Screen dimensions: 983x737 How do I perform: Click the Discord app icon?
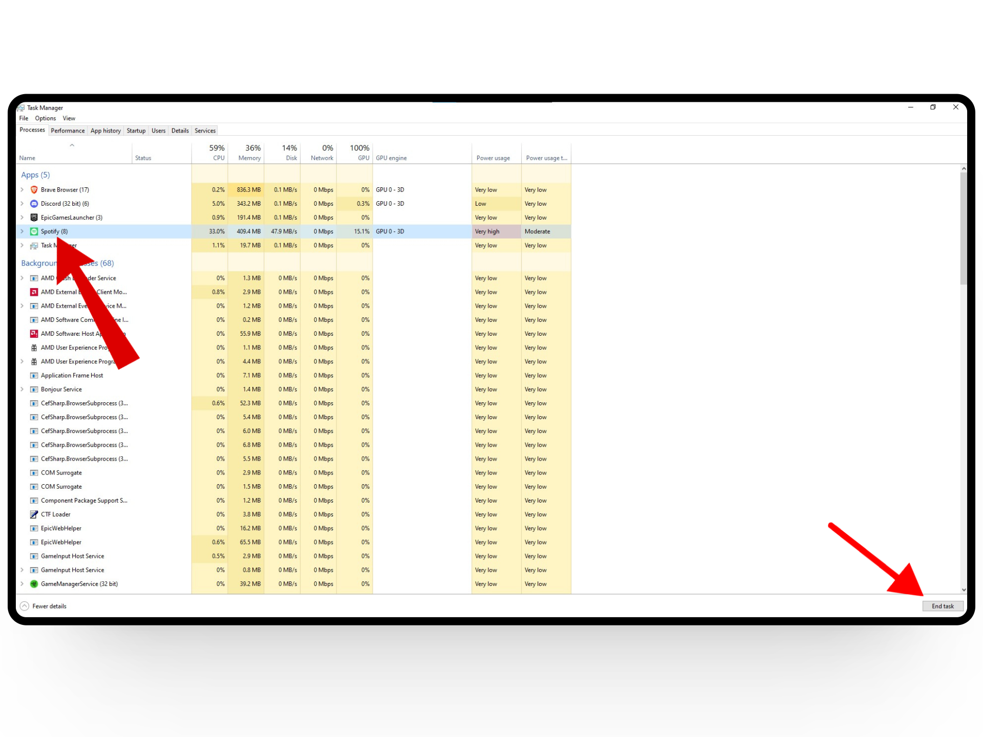pos(34,203)
